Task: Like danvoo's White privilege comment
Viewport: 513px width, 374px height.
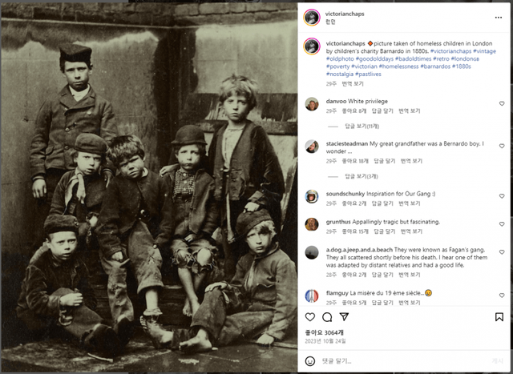Action: pos(502,103)
